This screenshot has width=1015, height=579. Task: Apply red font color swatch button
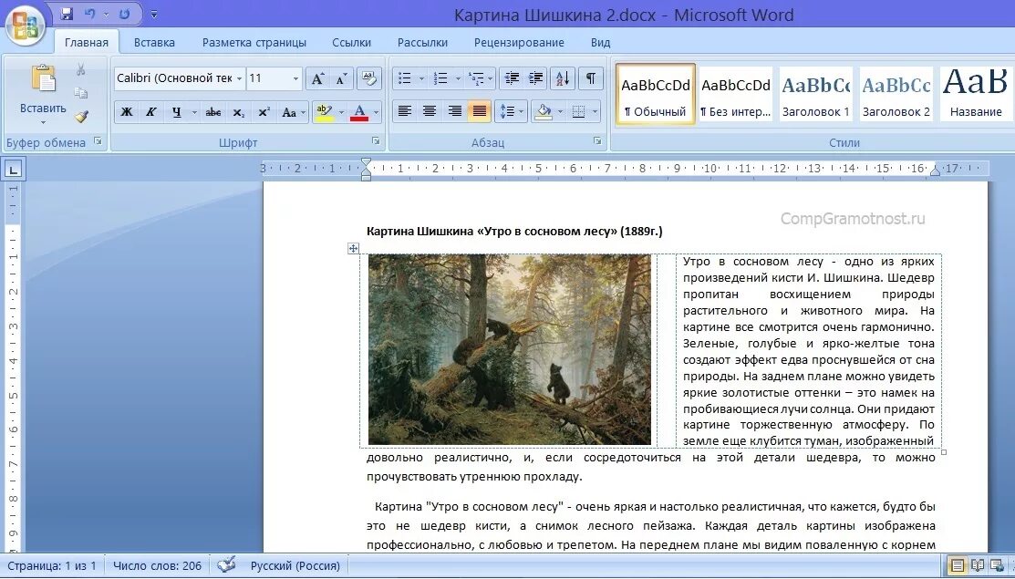[359, 112]
